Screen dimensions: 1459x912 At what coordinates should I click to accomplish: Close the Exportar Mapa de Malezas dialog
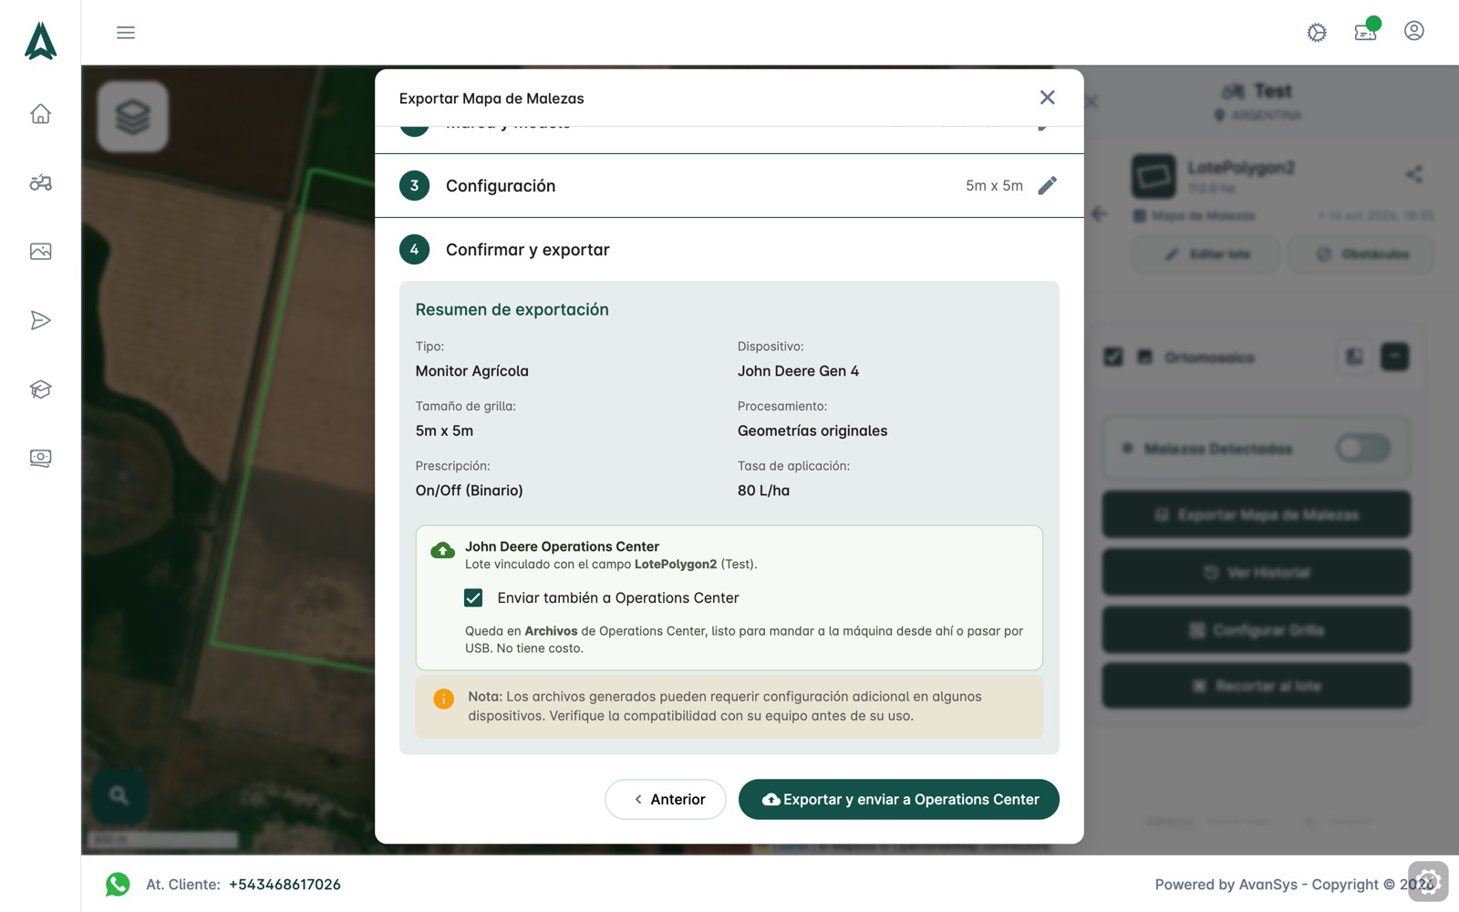coord(1048,98)
